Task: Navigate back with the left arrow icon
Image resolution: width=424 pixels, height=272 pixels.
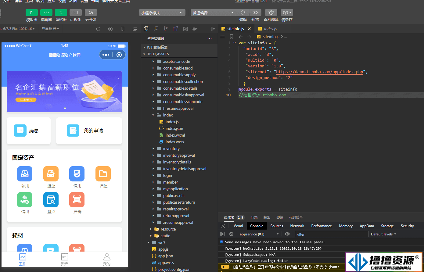Action: click(x=241, y=37)
